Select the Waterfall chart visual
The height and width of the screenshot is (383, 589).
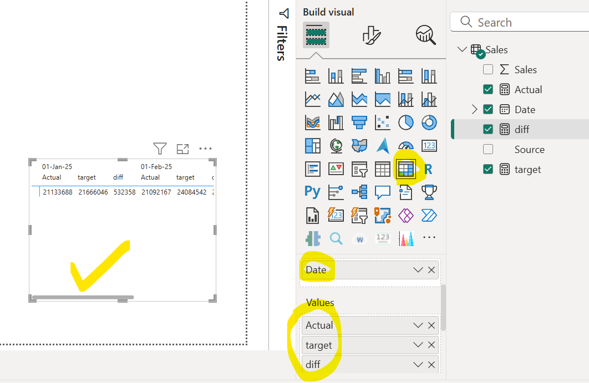[336, 123]
